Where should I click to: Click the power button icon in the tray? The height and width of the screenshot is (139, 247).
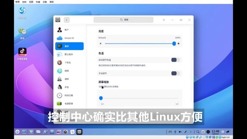pos(208,132)
